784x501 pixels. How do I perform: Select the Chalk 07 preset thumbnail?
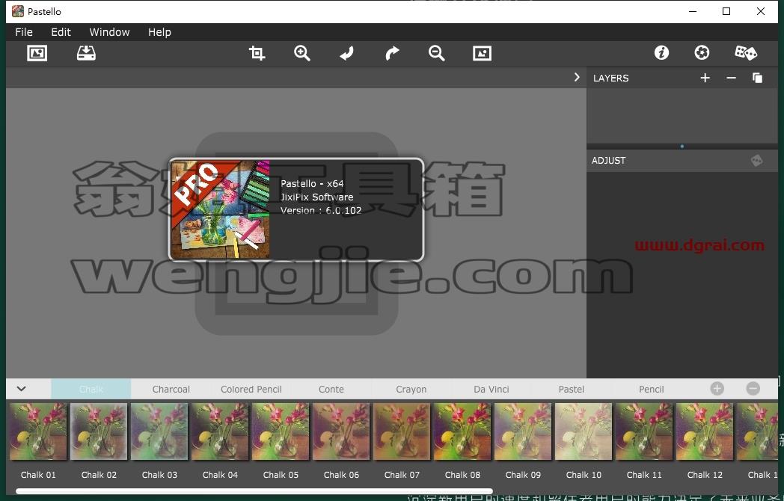402,431
